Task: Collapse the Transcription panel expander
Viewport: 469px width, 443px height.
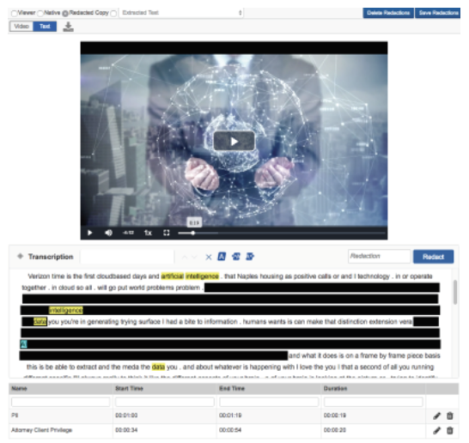Action: pyautogui.click(x=20, y=256)
